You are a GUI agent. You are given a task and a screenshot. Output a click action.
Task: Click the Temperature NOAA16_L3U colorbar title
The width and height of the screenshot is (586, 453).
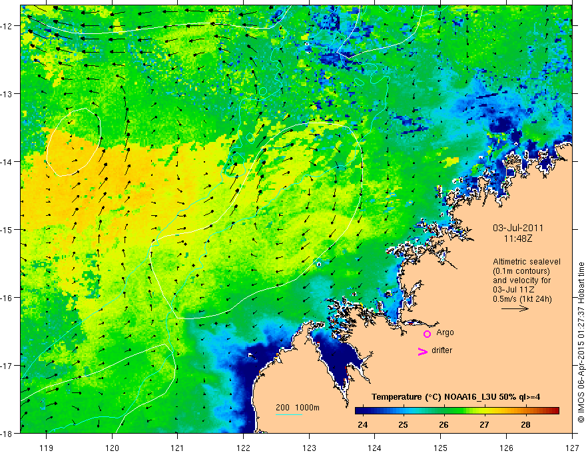point(455,397)
